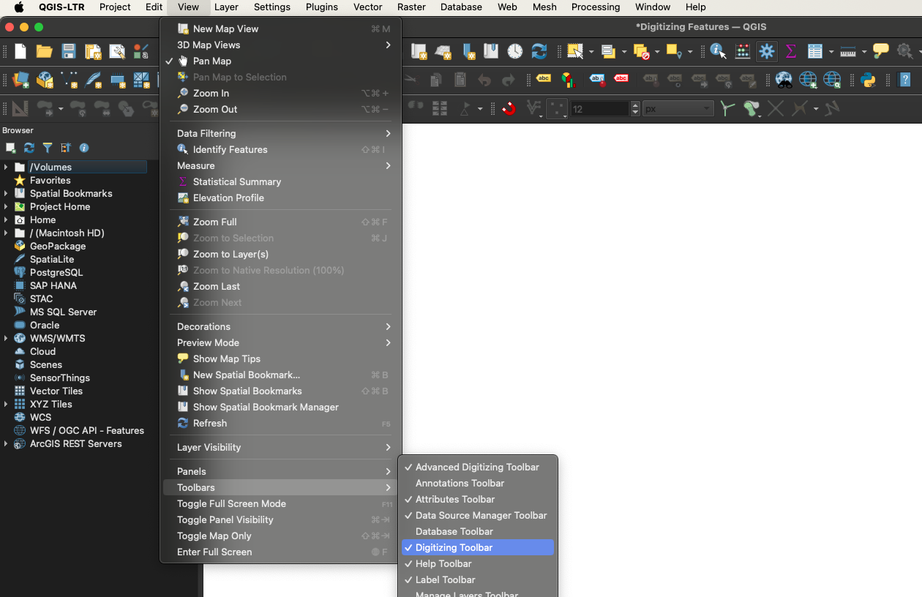
Task: Select the Identify Features toolbar icon
Action: click(718, 51)
